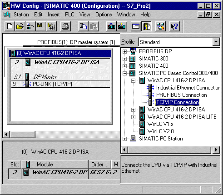Click the Paste toolbar icon

pyautogui.click(x=94, y=26)
